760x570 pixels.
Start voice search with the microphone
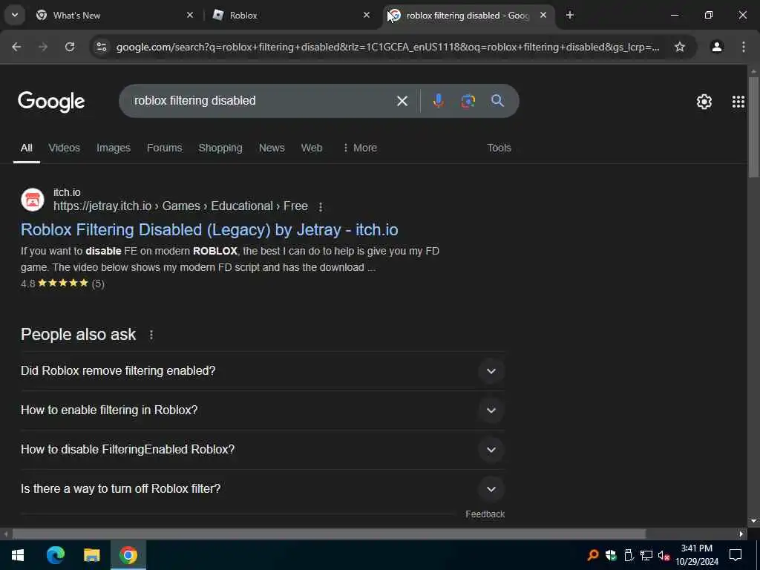pyautogui.click(x=438, y=101)
